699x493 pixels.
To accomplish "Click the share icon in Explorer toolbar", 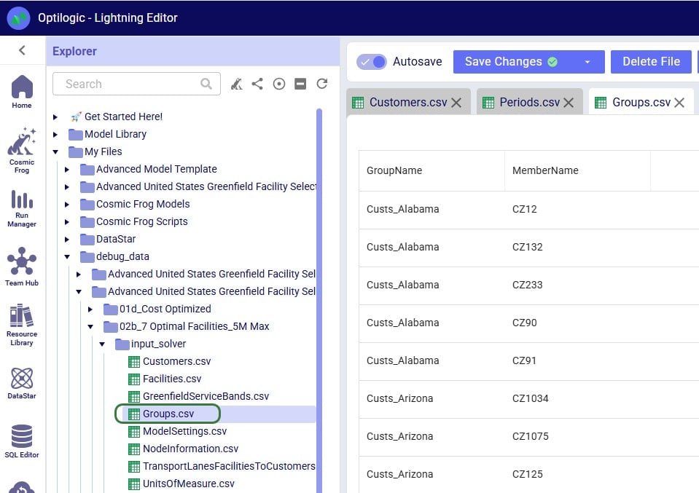I will 257,84.
